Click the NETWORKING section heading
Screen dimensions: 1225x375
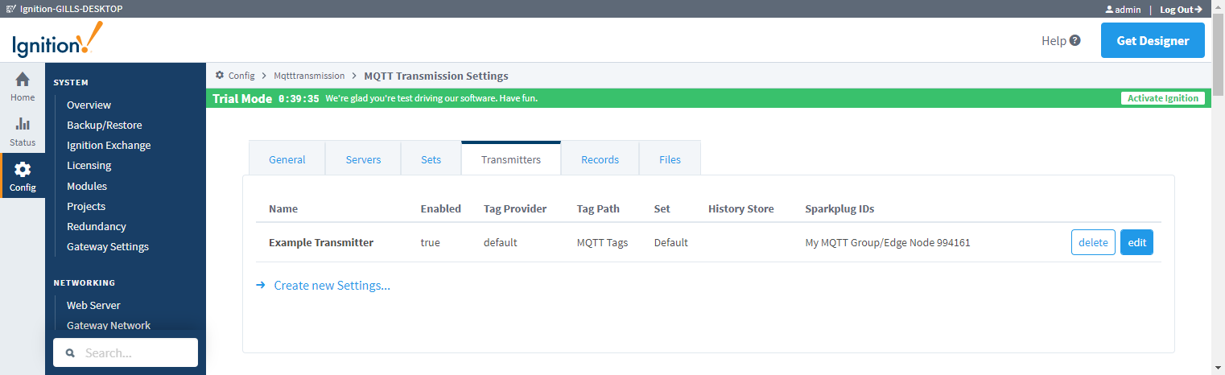[85, 282]
